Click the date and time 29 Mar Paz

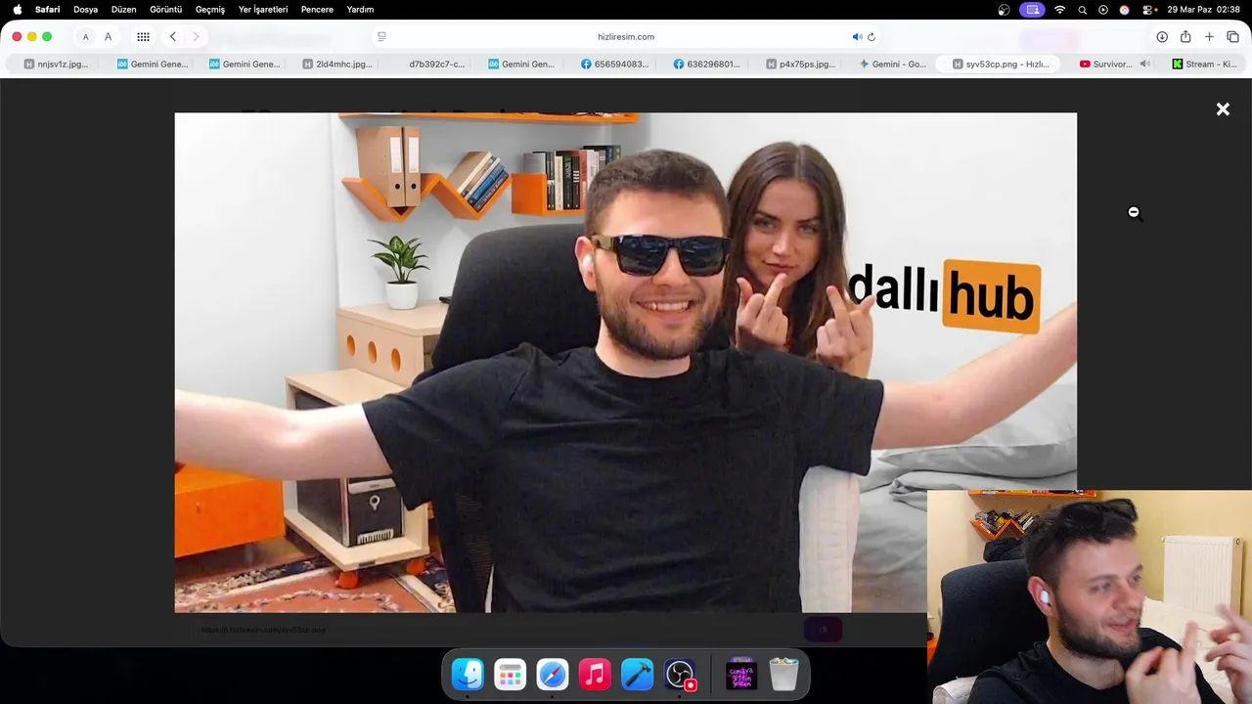[1204, 10]
